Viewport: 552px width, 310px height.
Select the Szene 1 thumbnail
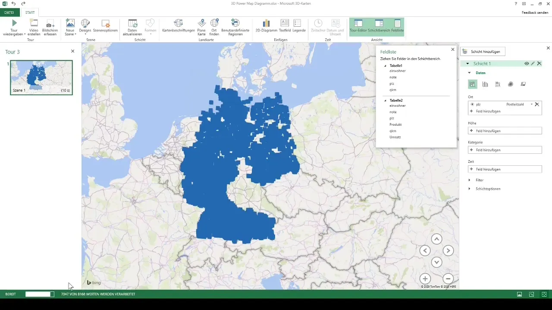pyautogui.click(x=41, y=77)
